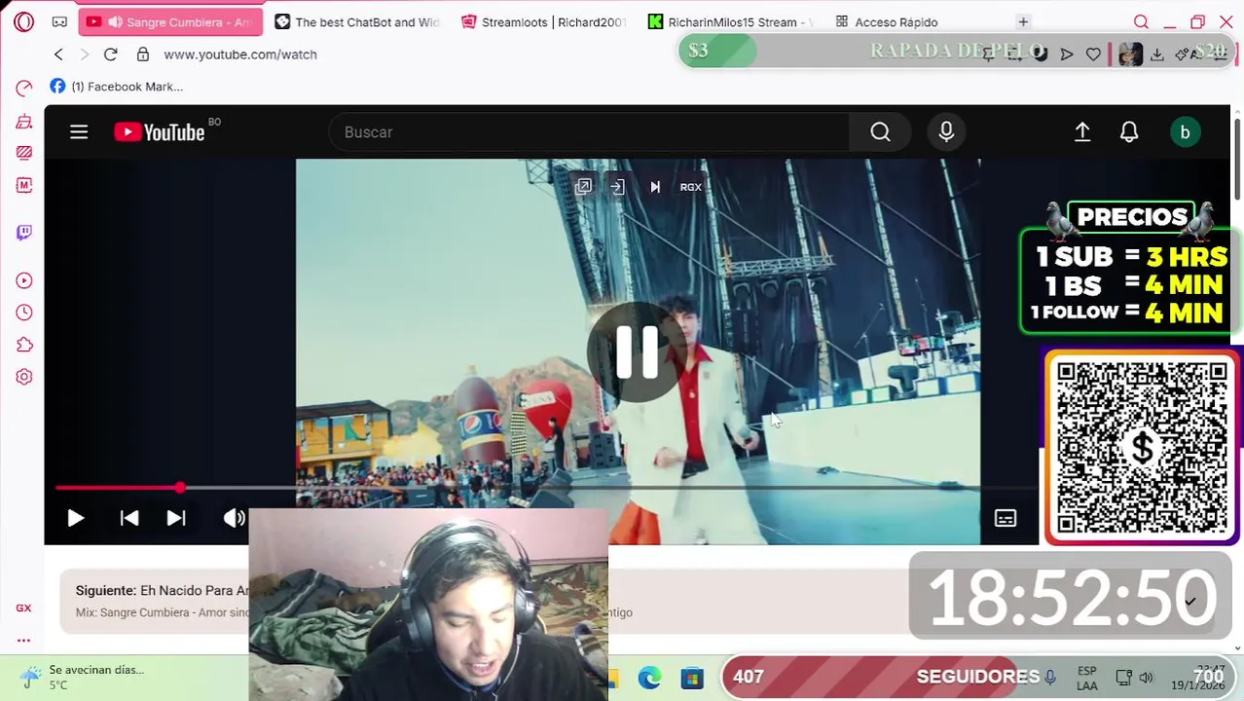Click Mix: Sangre Cumbiera text
This screenshot has height=701, width=1244.
(x=162, y=612)
